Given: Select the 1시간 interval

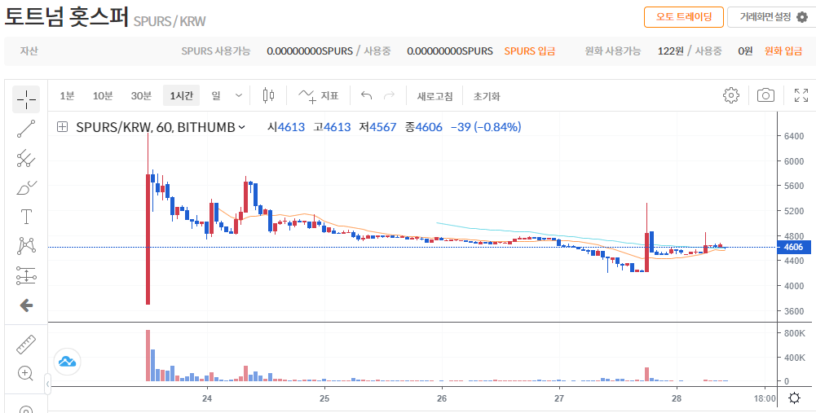Looking at the screenshot, I should tap(182, 95).
